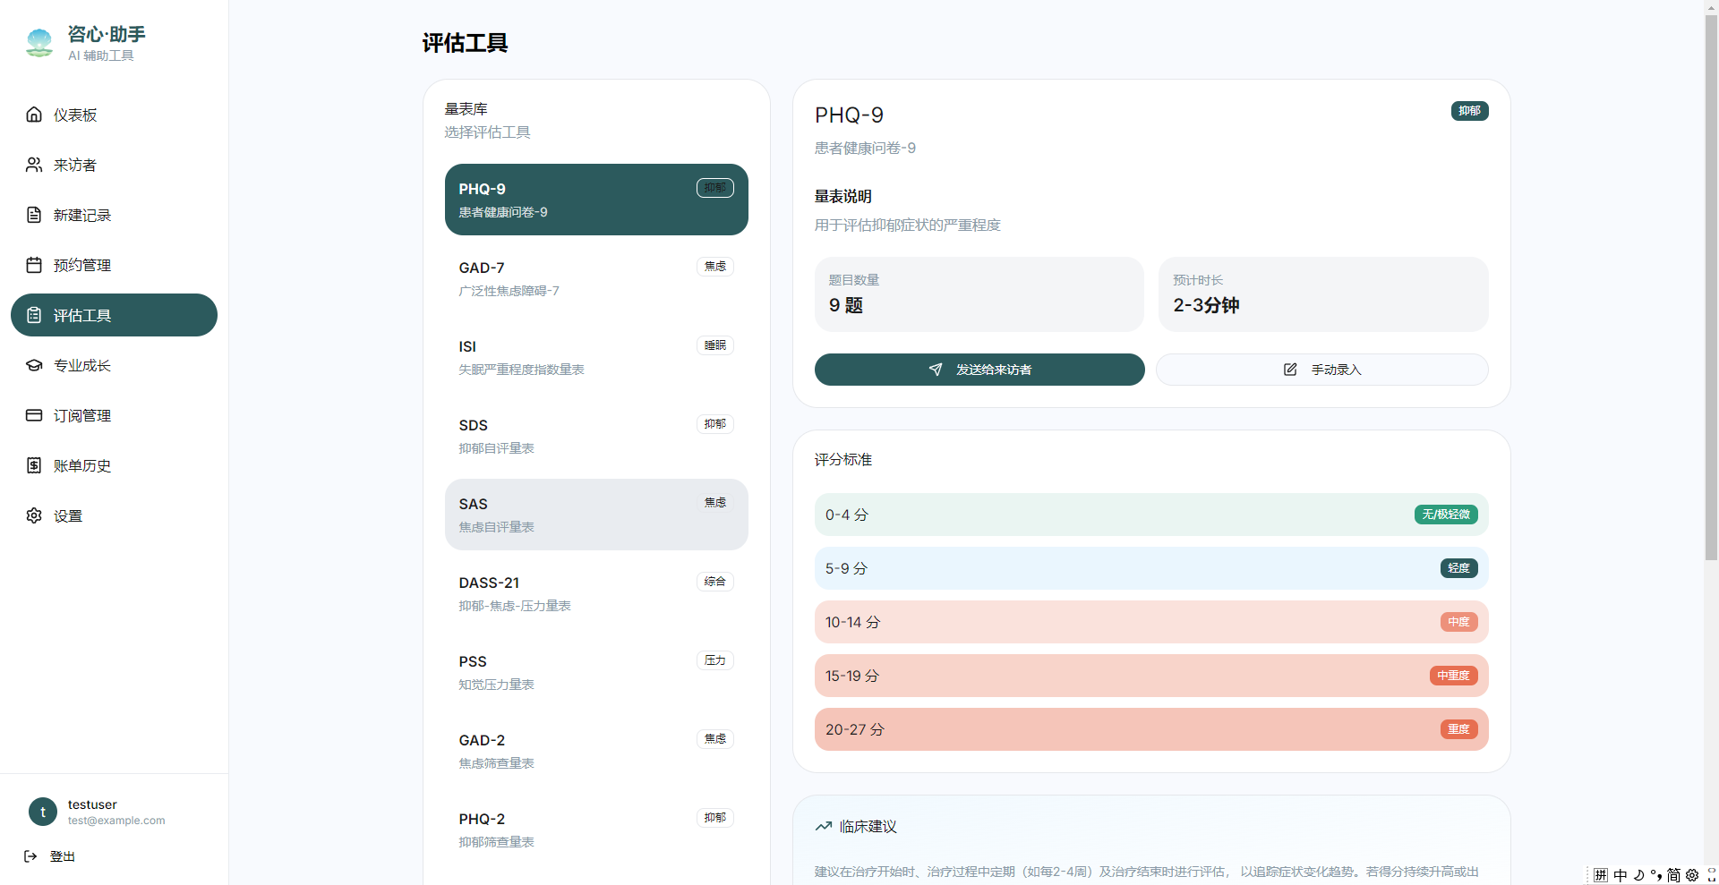Click the billing history receipt icon
Screen dimensions: 1719x885
pyautogui.click(x=34, y=465)
